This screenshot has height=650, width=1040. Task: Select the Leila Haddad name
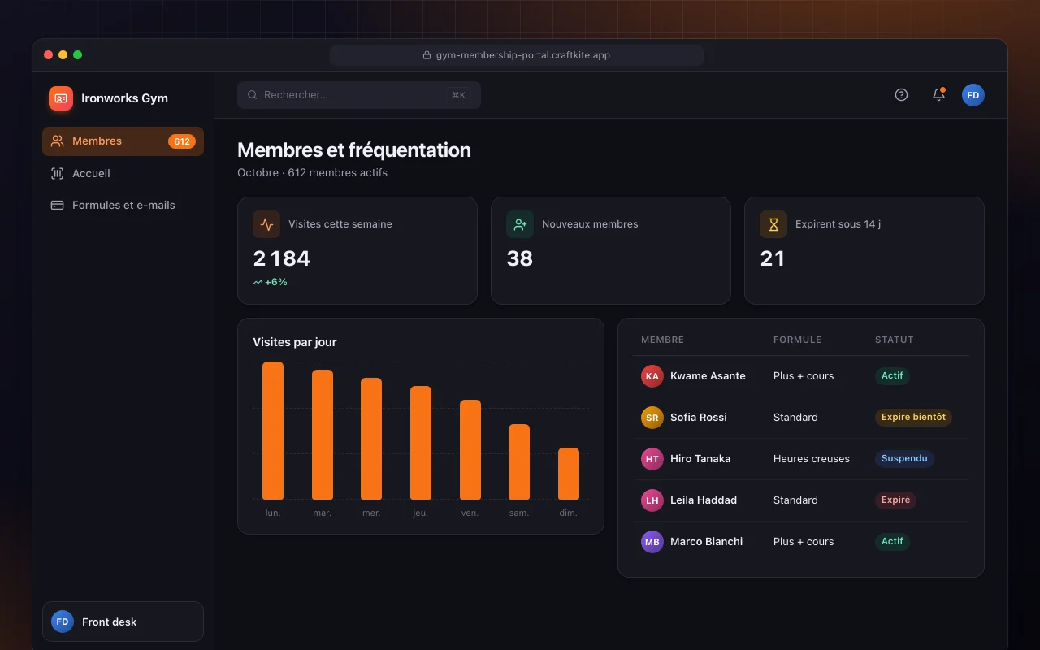(x=704, y=500)
